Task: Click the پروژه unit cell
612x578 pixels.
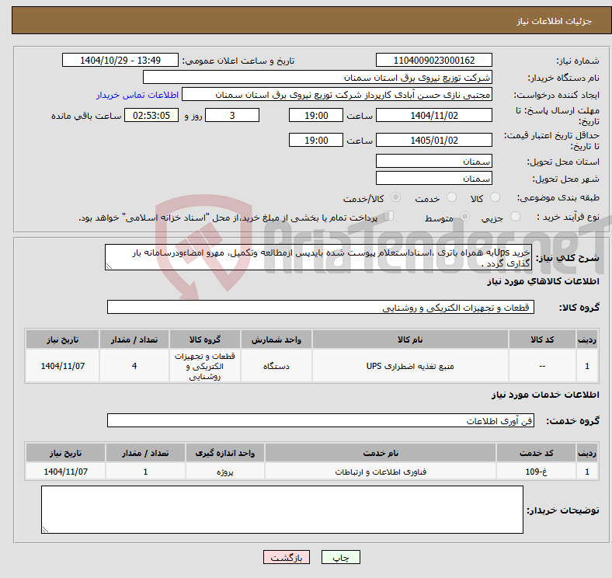Action: pyautogui.click(x=224, y=472)
